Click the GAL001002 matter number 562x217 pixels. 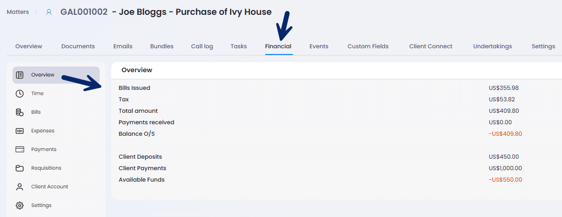coord(84,12)
